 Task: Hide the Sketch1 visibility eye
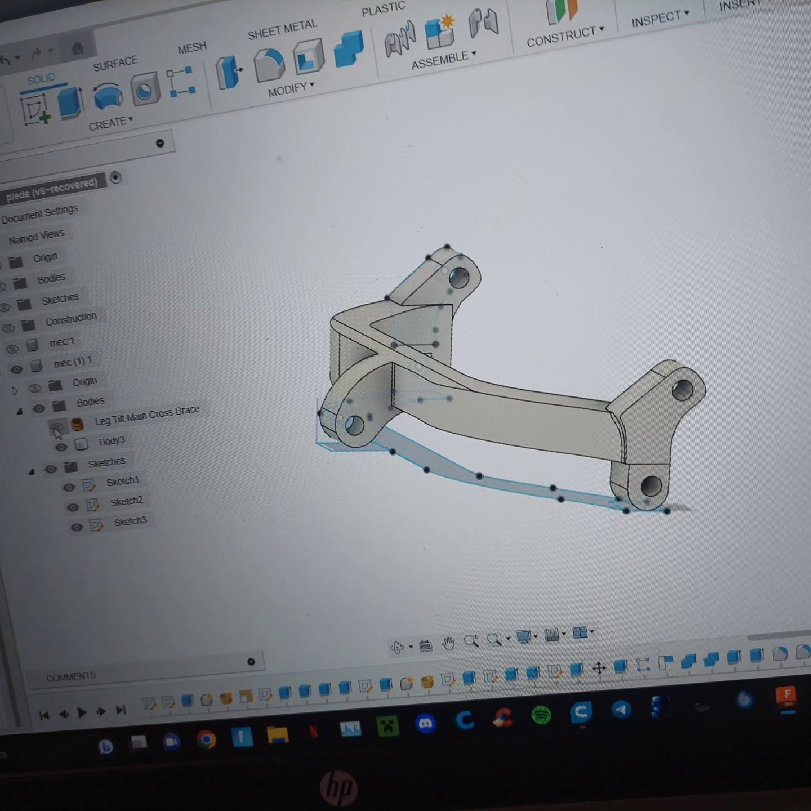point(69,488)
